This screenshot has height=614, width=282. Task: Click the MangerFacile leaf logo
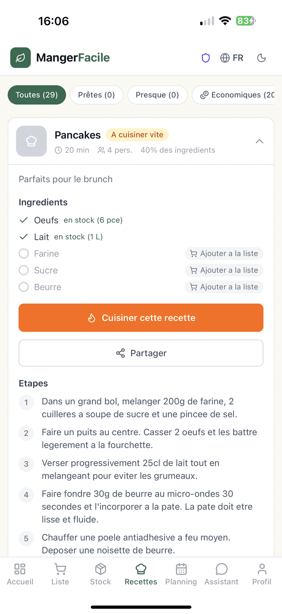20,57
